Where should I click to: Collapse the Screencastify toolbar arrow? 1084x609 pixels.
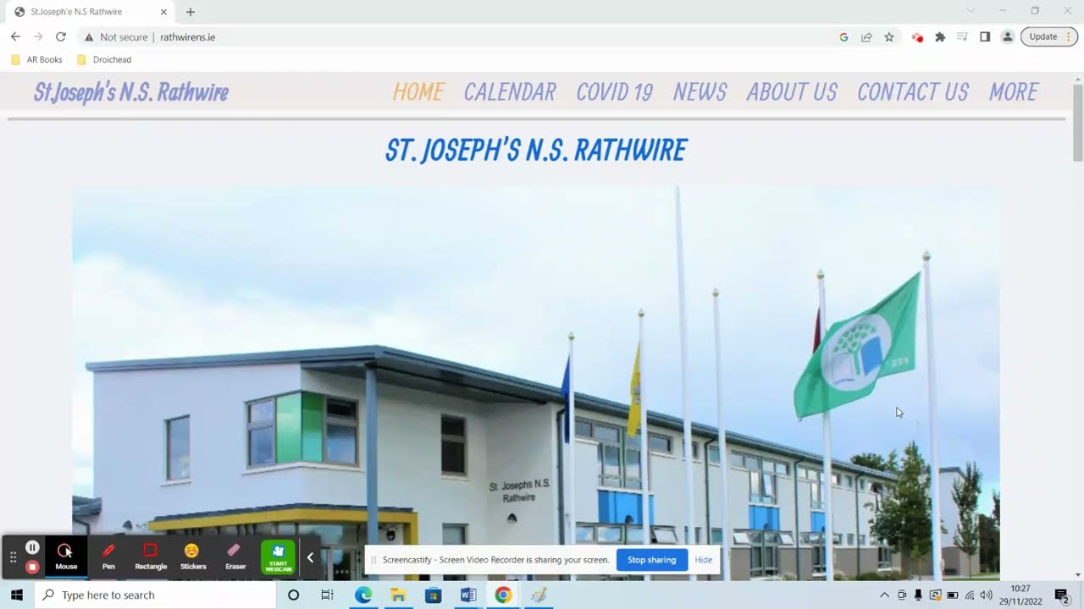pyautogui.click(x=310, y=557)
